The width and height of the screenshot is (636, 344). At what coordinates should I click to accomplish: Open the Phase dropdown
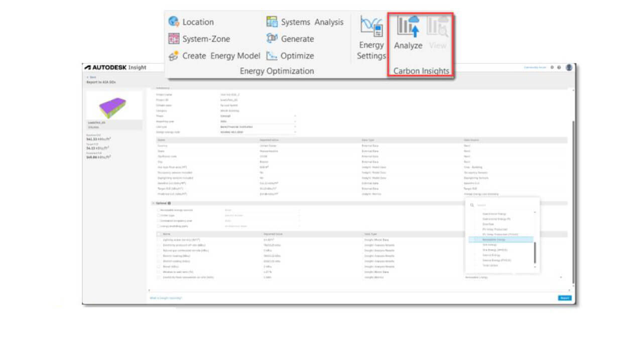[x=259, y=116]
